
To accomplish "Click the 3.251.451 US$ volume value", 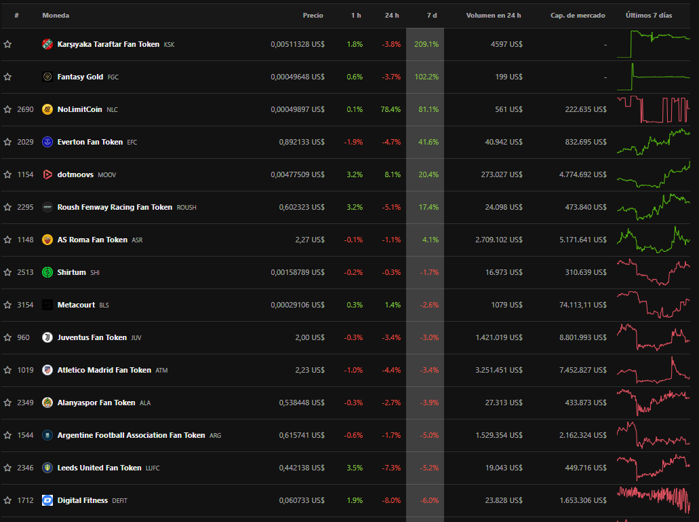I will (499, 370).
